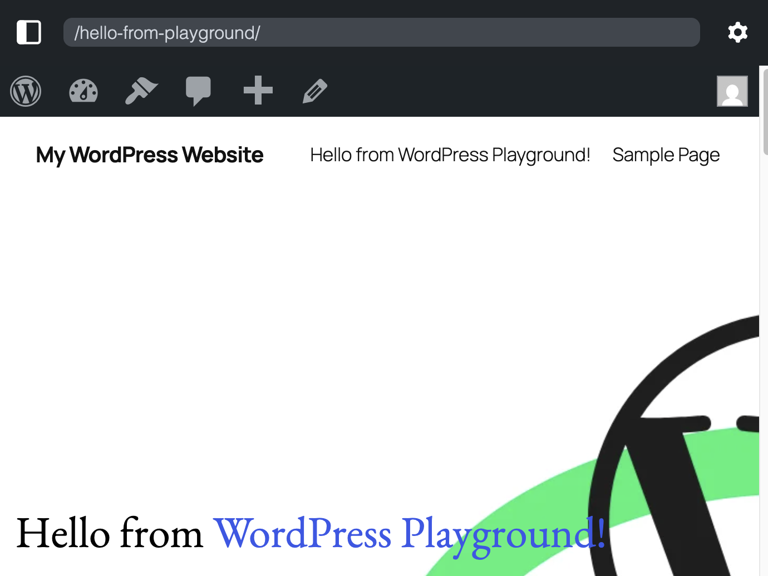Click the /hello-from-playground/ address bar
The width and height of the screenshot is (768, 576).
coord(381,33)
